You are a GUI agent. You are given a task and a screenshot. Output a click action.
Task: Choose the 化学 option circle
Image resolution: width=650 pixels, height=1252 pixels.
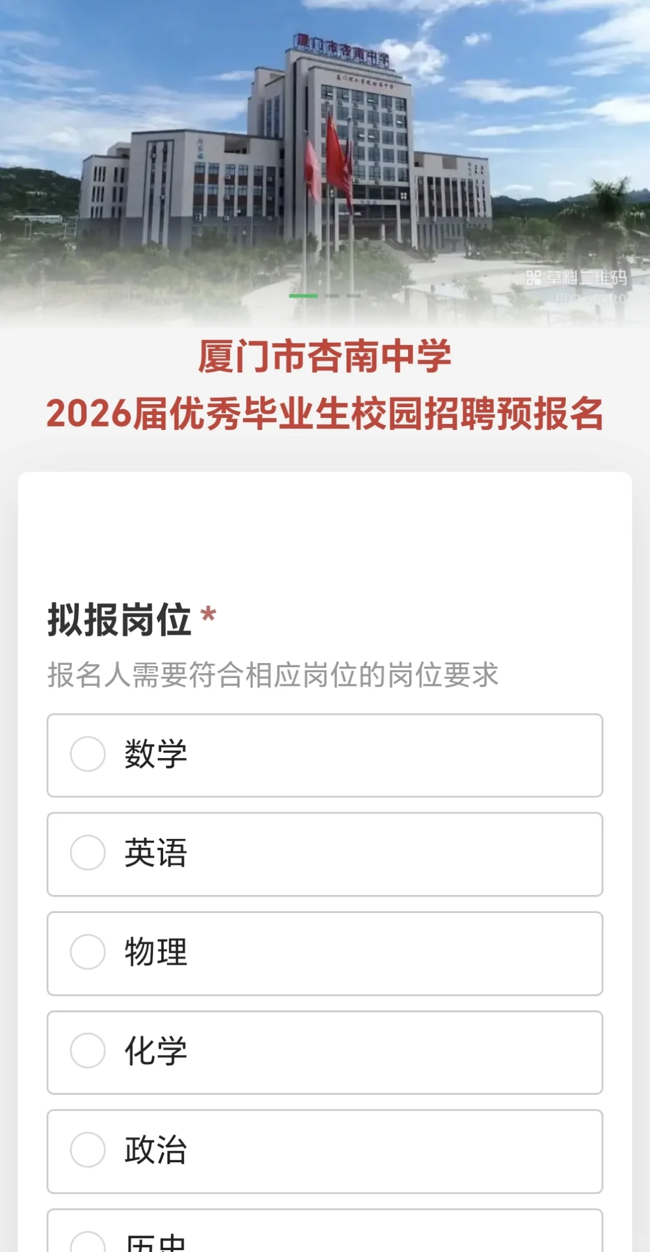tap(88, 1051)
